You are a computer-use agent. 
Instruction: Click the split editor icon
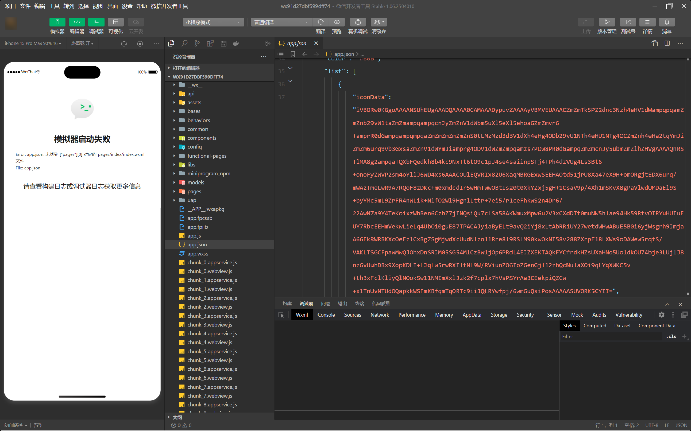667,43
